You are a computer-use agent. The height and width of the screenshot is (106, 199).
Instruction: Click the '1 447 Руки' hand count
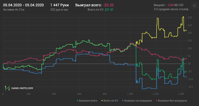click(x=59, y=5)
